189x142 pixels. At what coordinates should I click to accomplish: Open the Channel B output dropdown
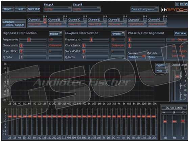pos(57,24)
